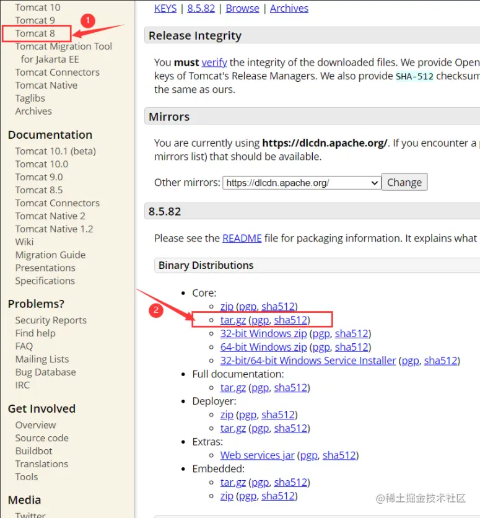This screenshot has height=518, width=480.
Task: Open the Source code link
Action: click(x=42, y=437)
